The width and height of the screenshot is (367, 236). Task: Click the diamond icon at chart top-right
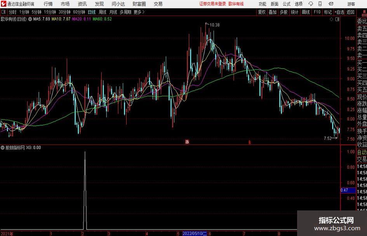(331, 19)
